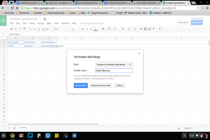The height and width of the screenshot is (140, 210).
Task: Open the text color picker
Action: pyautogui.click(x=96, y=29)
